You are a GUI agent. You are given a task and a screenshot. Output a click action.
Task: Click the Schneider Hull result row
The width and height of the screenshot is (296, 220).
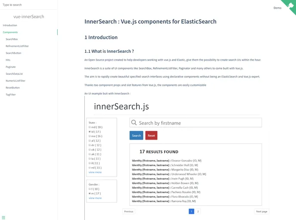(165, 165)
